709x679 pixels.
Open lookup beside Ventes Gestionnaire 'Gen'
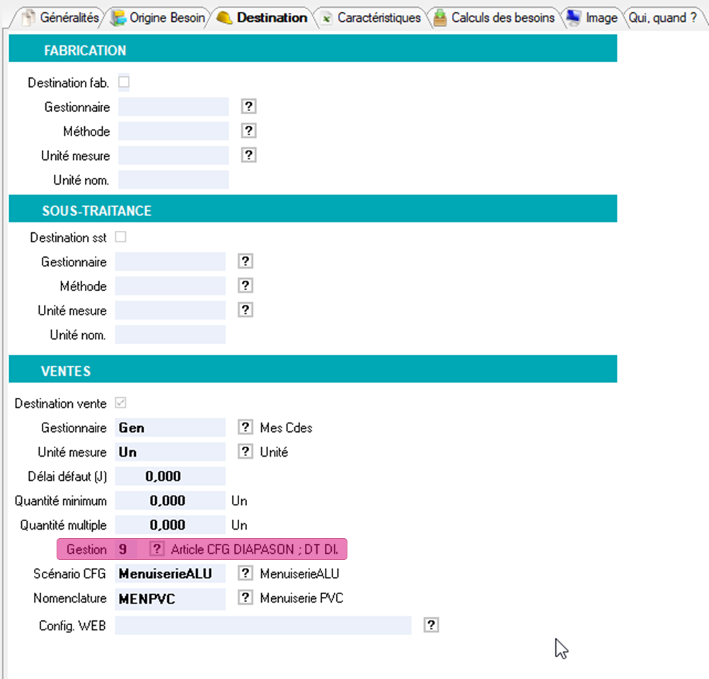tap(245, 428)
